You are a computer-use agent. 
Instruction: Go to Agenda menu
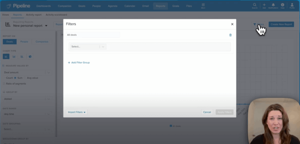click(112, 6)
